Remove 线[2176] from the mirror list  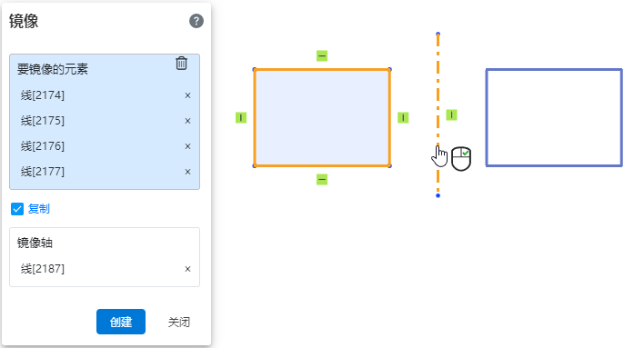(x=187, y=146)
